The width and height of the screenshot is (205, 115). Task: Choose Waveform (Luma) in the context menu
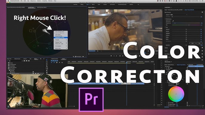click(61, 38)
